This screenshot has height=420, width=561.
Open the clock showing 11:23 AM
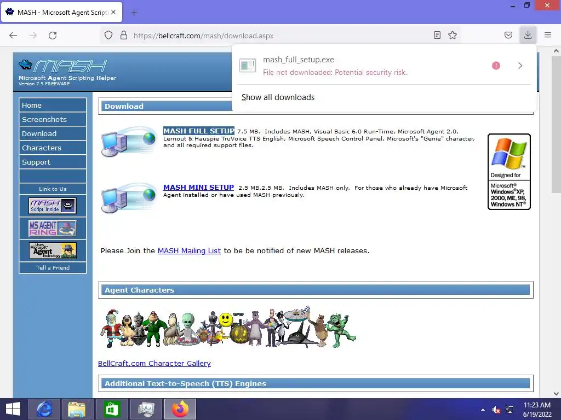pos(537,409)
